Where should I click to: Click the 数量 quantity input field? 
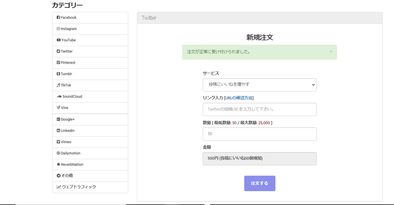(x=260, y=134)
